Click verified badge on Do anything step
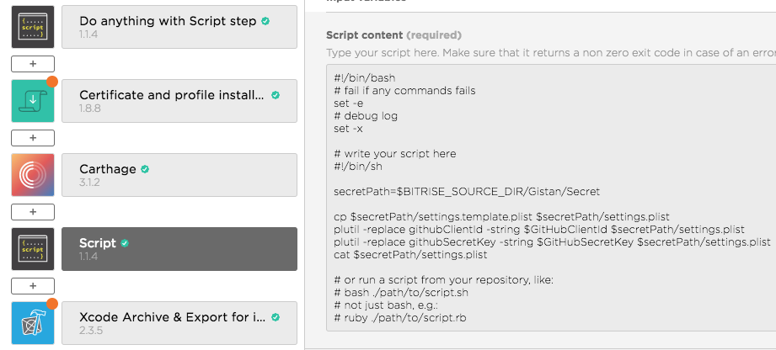 tap(265, 21)
